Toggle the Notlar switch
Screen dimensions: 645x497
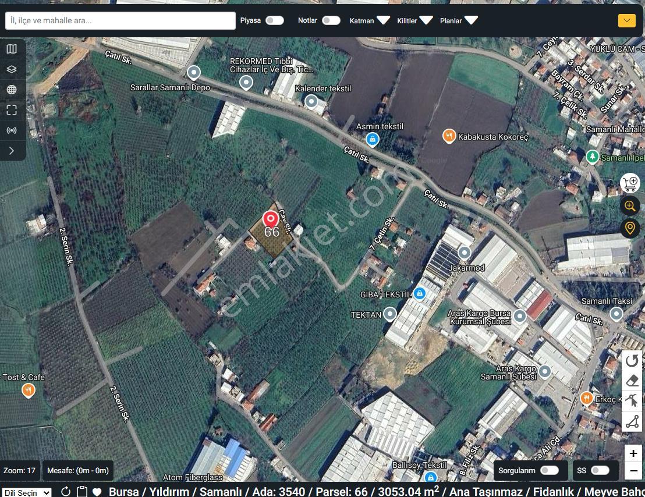pos(331,20)
